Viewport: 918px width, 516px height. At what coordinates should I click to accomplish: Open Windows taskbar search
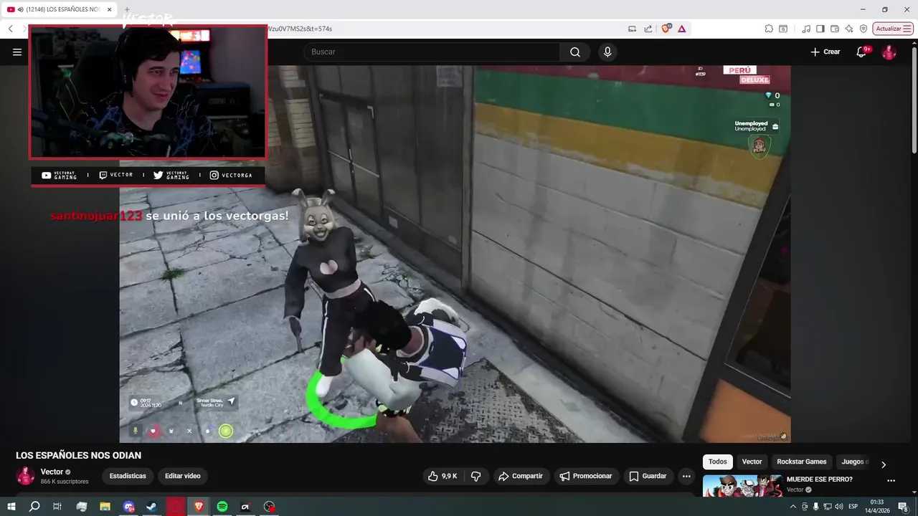[x=34, y=507]
